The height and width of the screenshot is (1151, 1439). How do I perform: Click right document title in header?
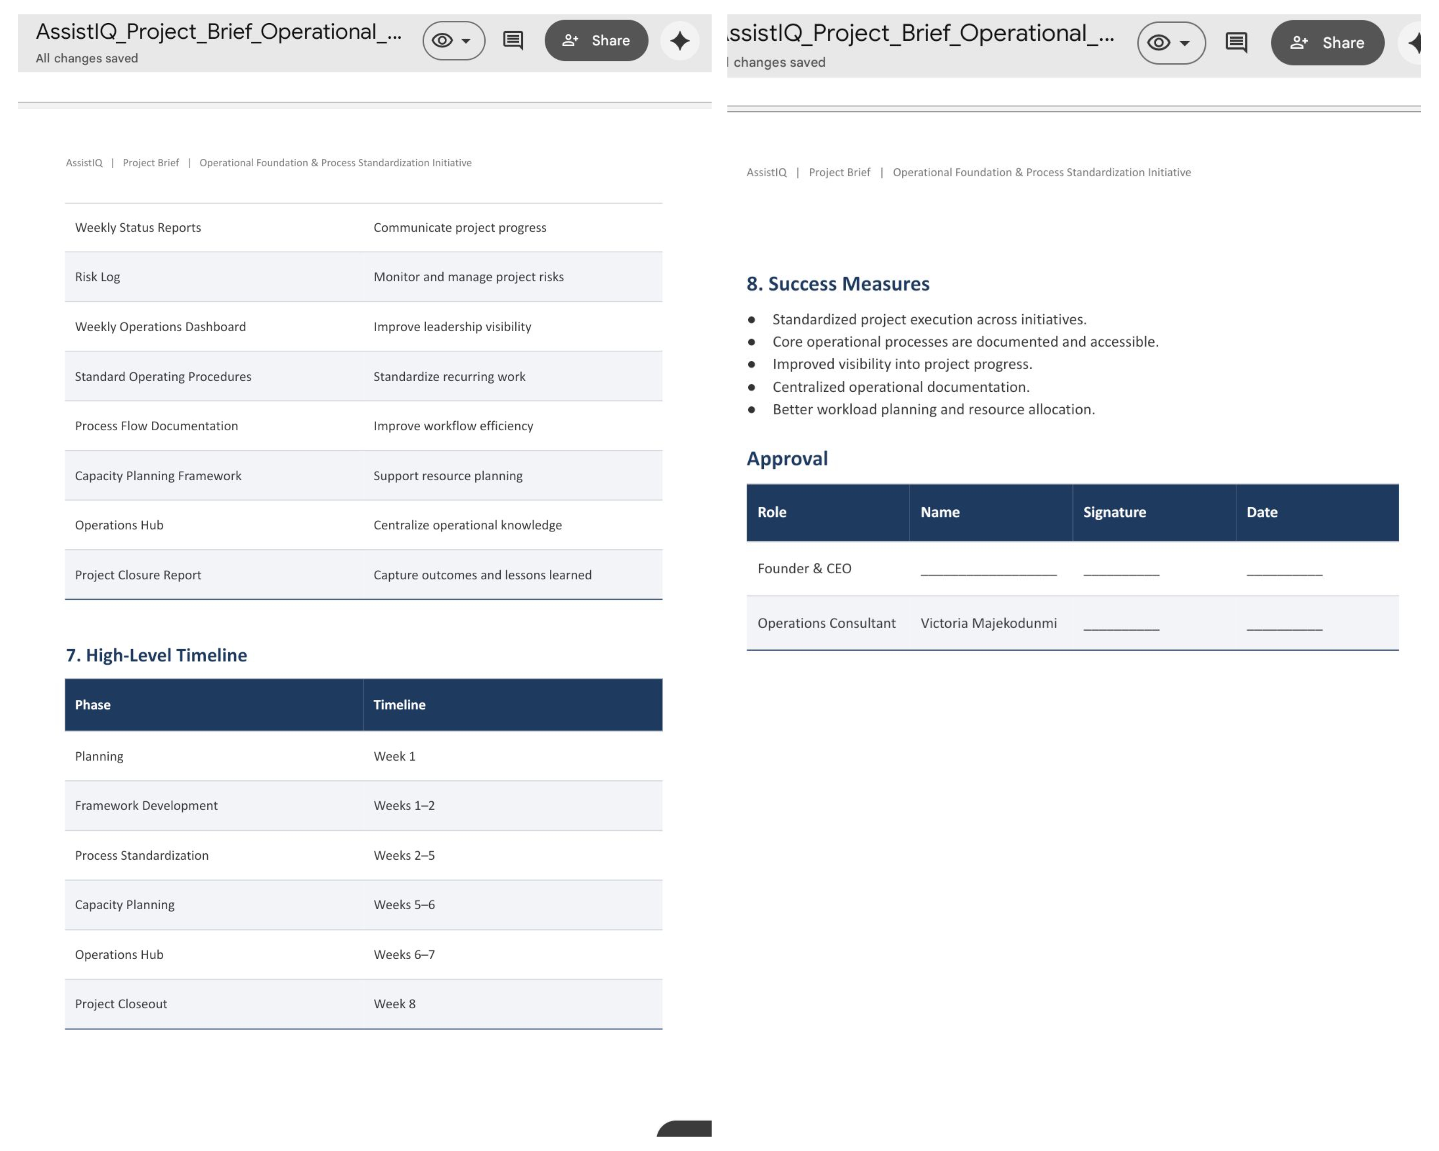pyautogui.click(x=921, y=33)
